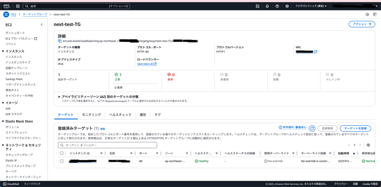The image size is (381, 187).
Task: Open the info clock icon top right
Action: point(367,15)
